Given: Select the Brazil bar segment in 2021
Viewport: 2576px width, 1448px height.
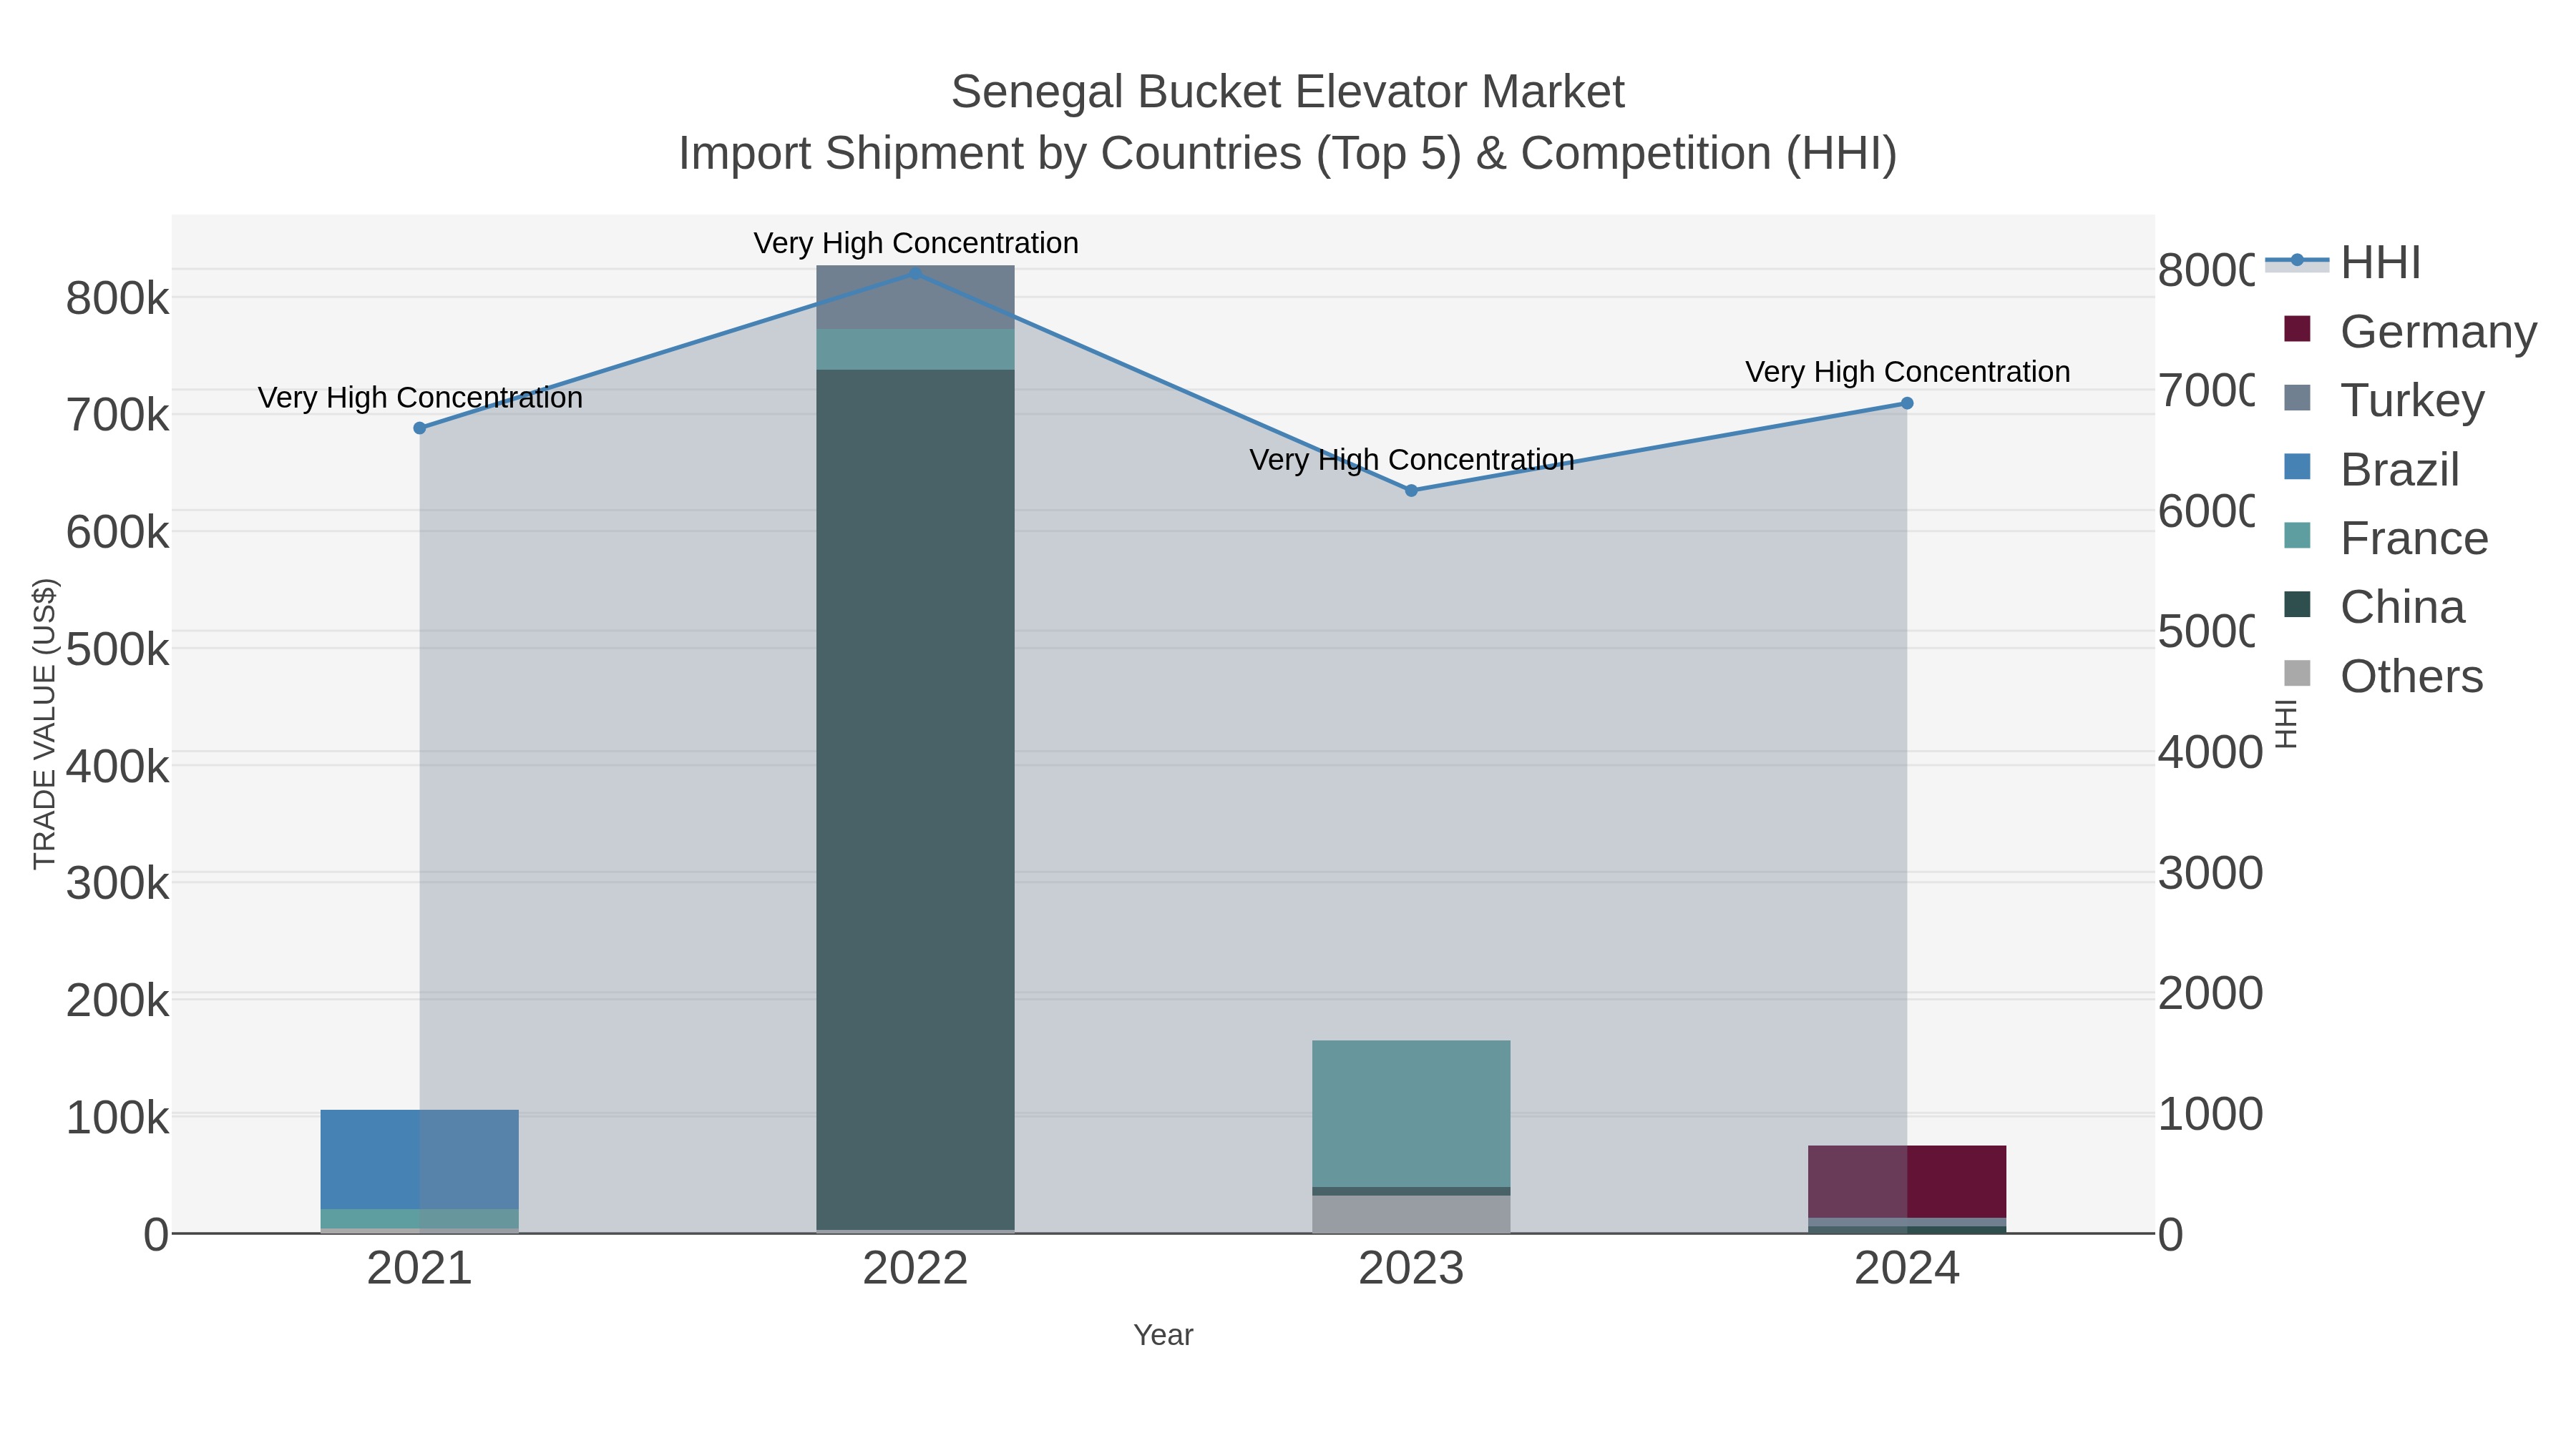Looking at the screenshot, I should (x=420, y=1159).
